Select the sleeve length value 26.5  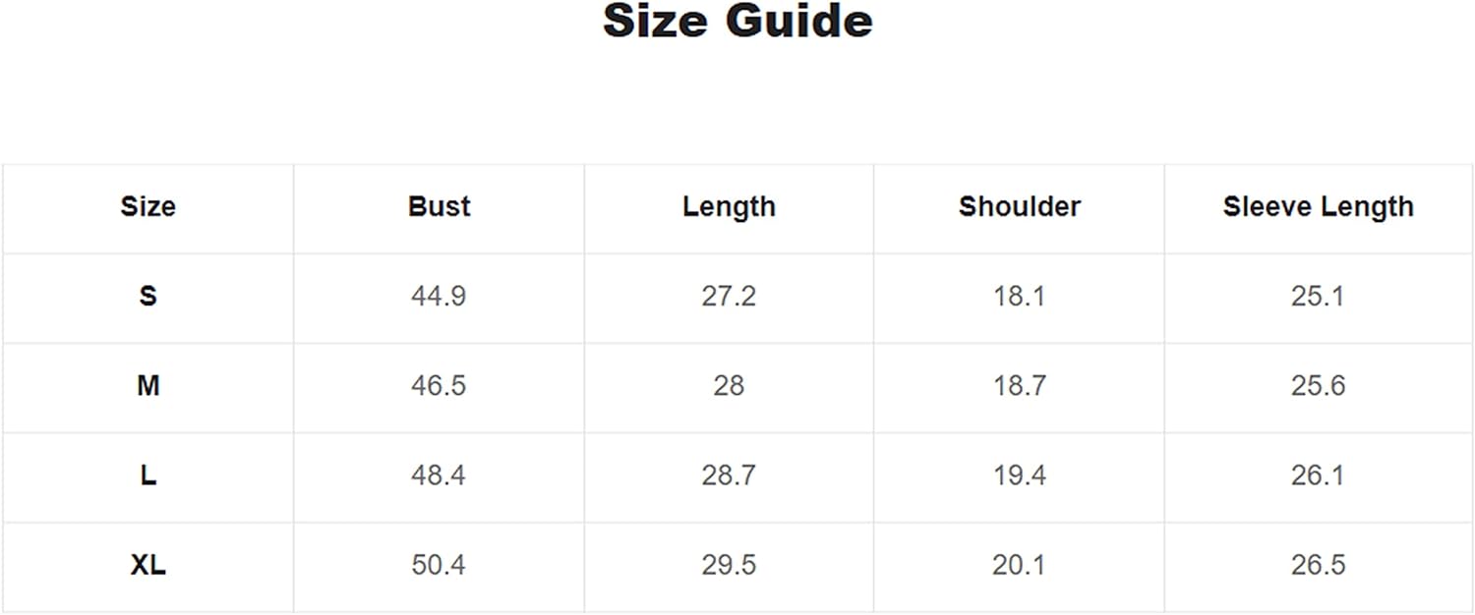[1318, 565]
